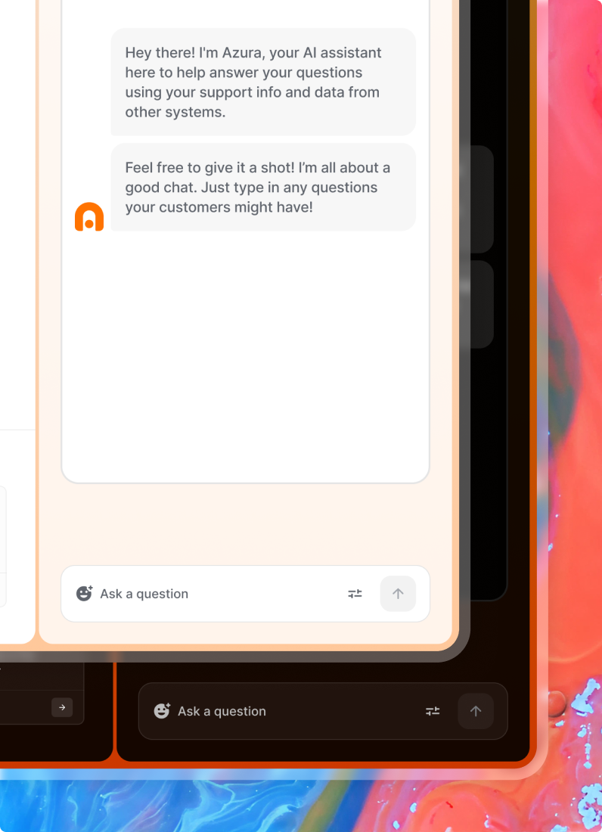Focus the dark theme "Ask a question" field
The width and height of the screenshot is (602, 832).
pos(297,711)
